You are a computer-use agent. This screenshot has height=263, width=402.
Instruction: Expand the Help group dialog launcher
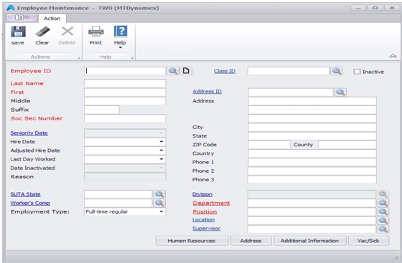click(x=132, y=58)
